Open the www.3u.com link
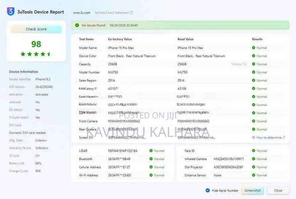 coord(82,13)
